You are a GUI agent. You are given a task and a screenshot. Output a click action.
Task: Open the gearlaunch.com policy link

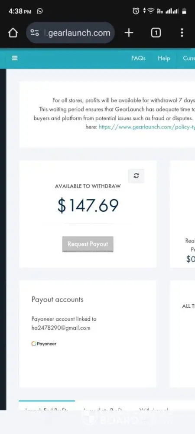tap(146, 127)
